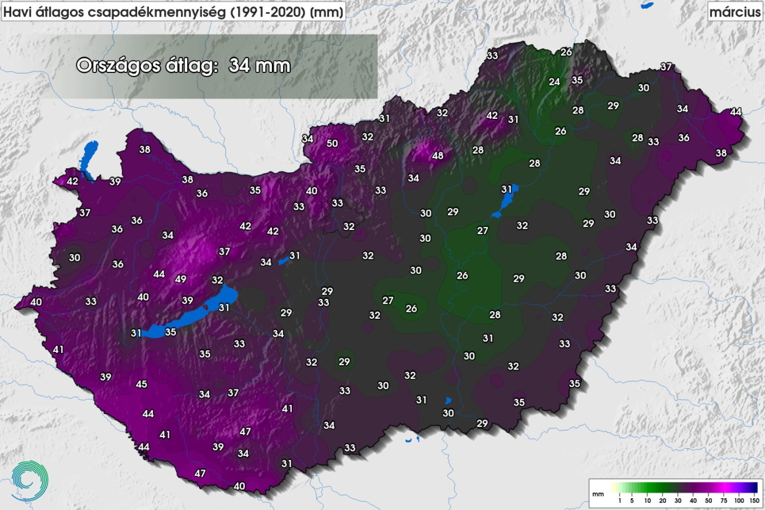The width and height of the screenshot is (765, 510).
Task: Click small blue Lake Velence beside 31
Action: coord(284,259)
